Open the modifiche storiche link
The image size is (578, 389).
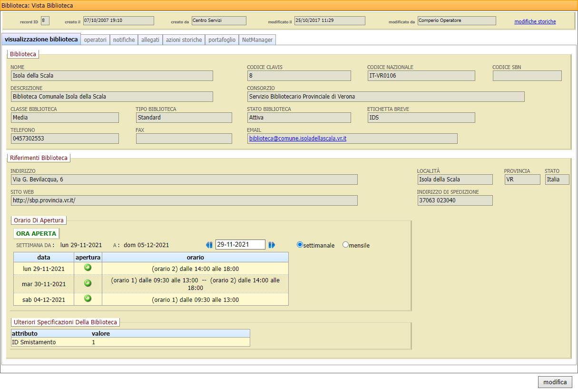(535, 21)
